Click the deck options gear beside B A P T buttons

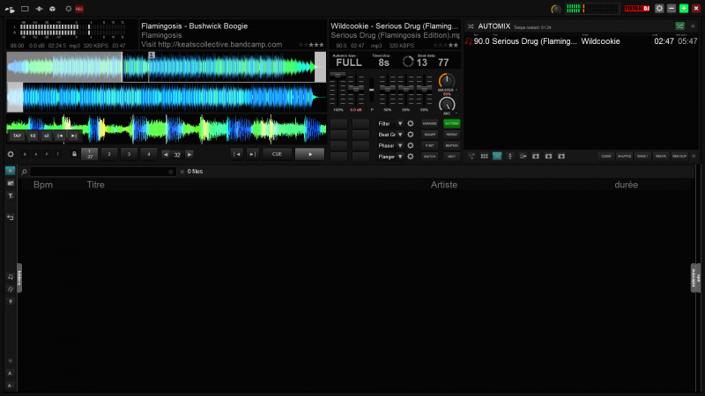tap(11, 154)
